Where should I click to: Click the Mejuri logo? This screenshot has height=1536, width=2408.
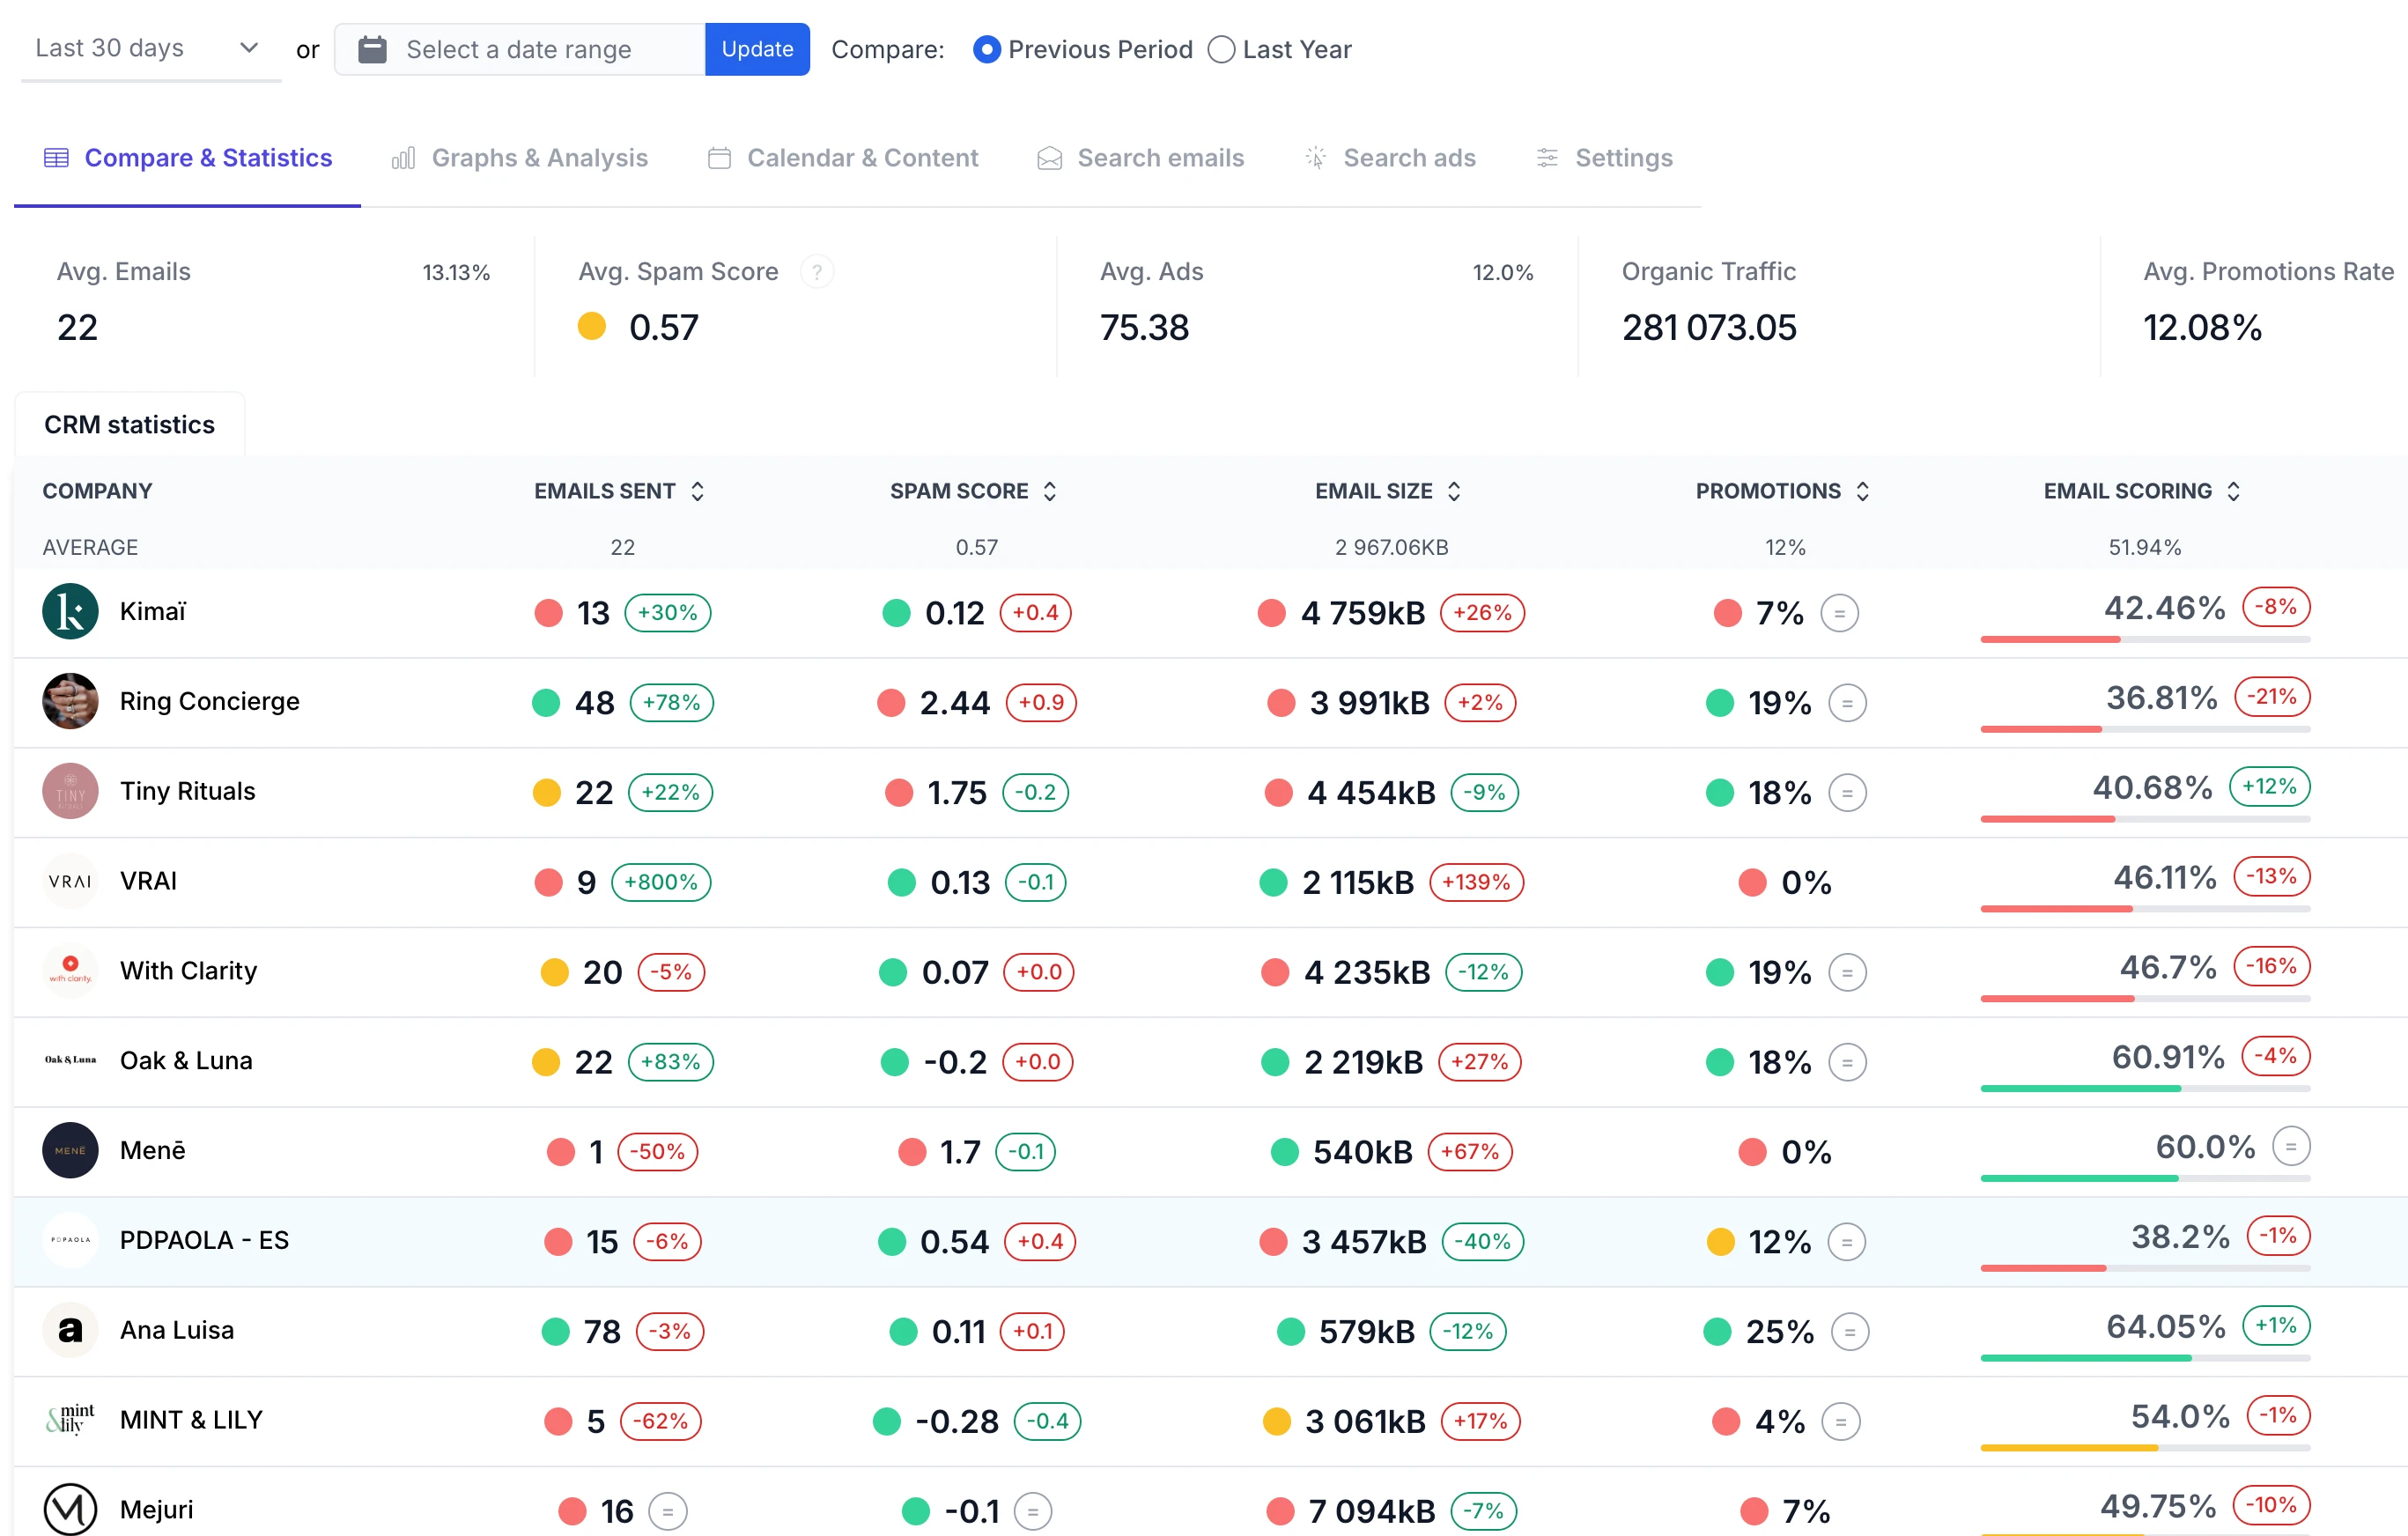[70, 1508]
